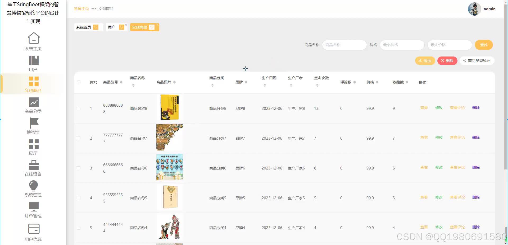Sort by 点击次数 column arrows
The height and width of the screenshot is (245, 508).
[317, 85]
